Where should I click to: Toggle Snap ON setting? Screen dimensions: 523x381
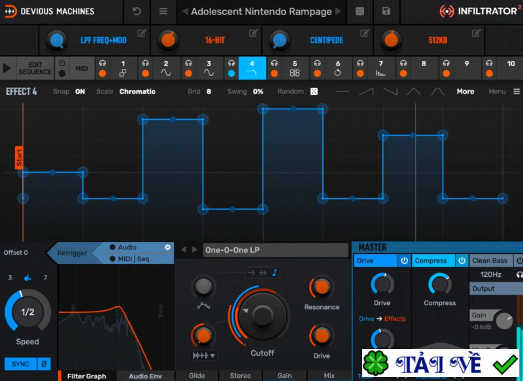(x=80, y=92)
